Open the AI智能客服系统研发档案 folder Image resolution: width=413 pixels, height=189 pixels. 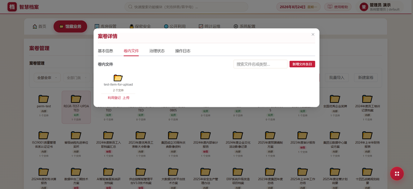pyautogui.click(x=108, y=171)
